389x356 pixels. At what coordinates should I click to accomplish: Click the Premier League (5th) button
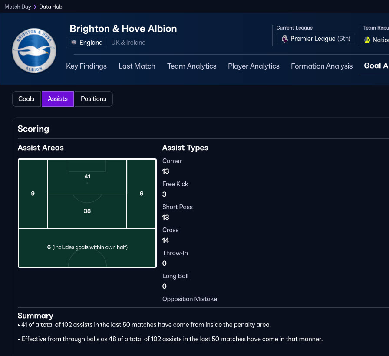coord(316,39)
